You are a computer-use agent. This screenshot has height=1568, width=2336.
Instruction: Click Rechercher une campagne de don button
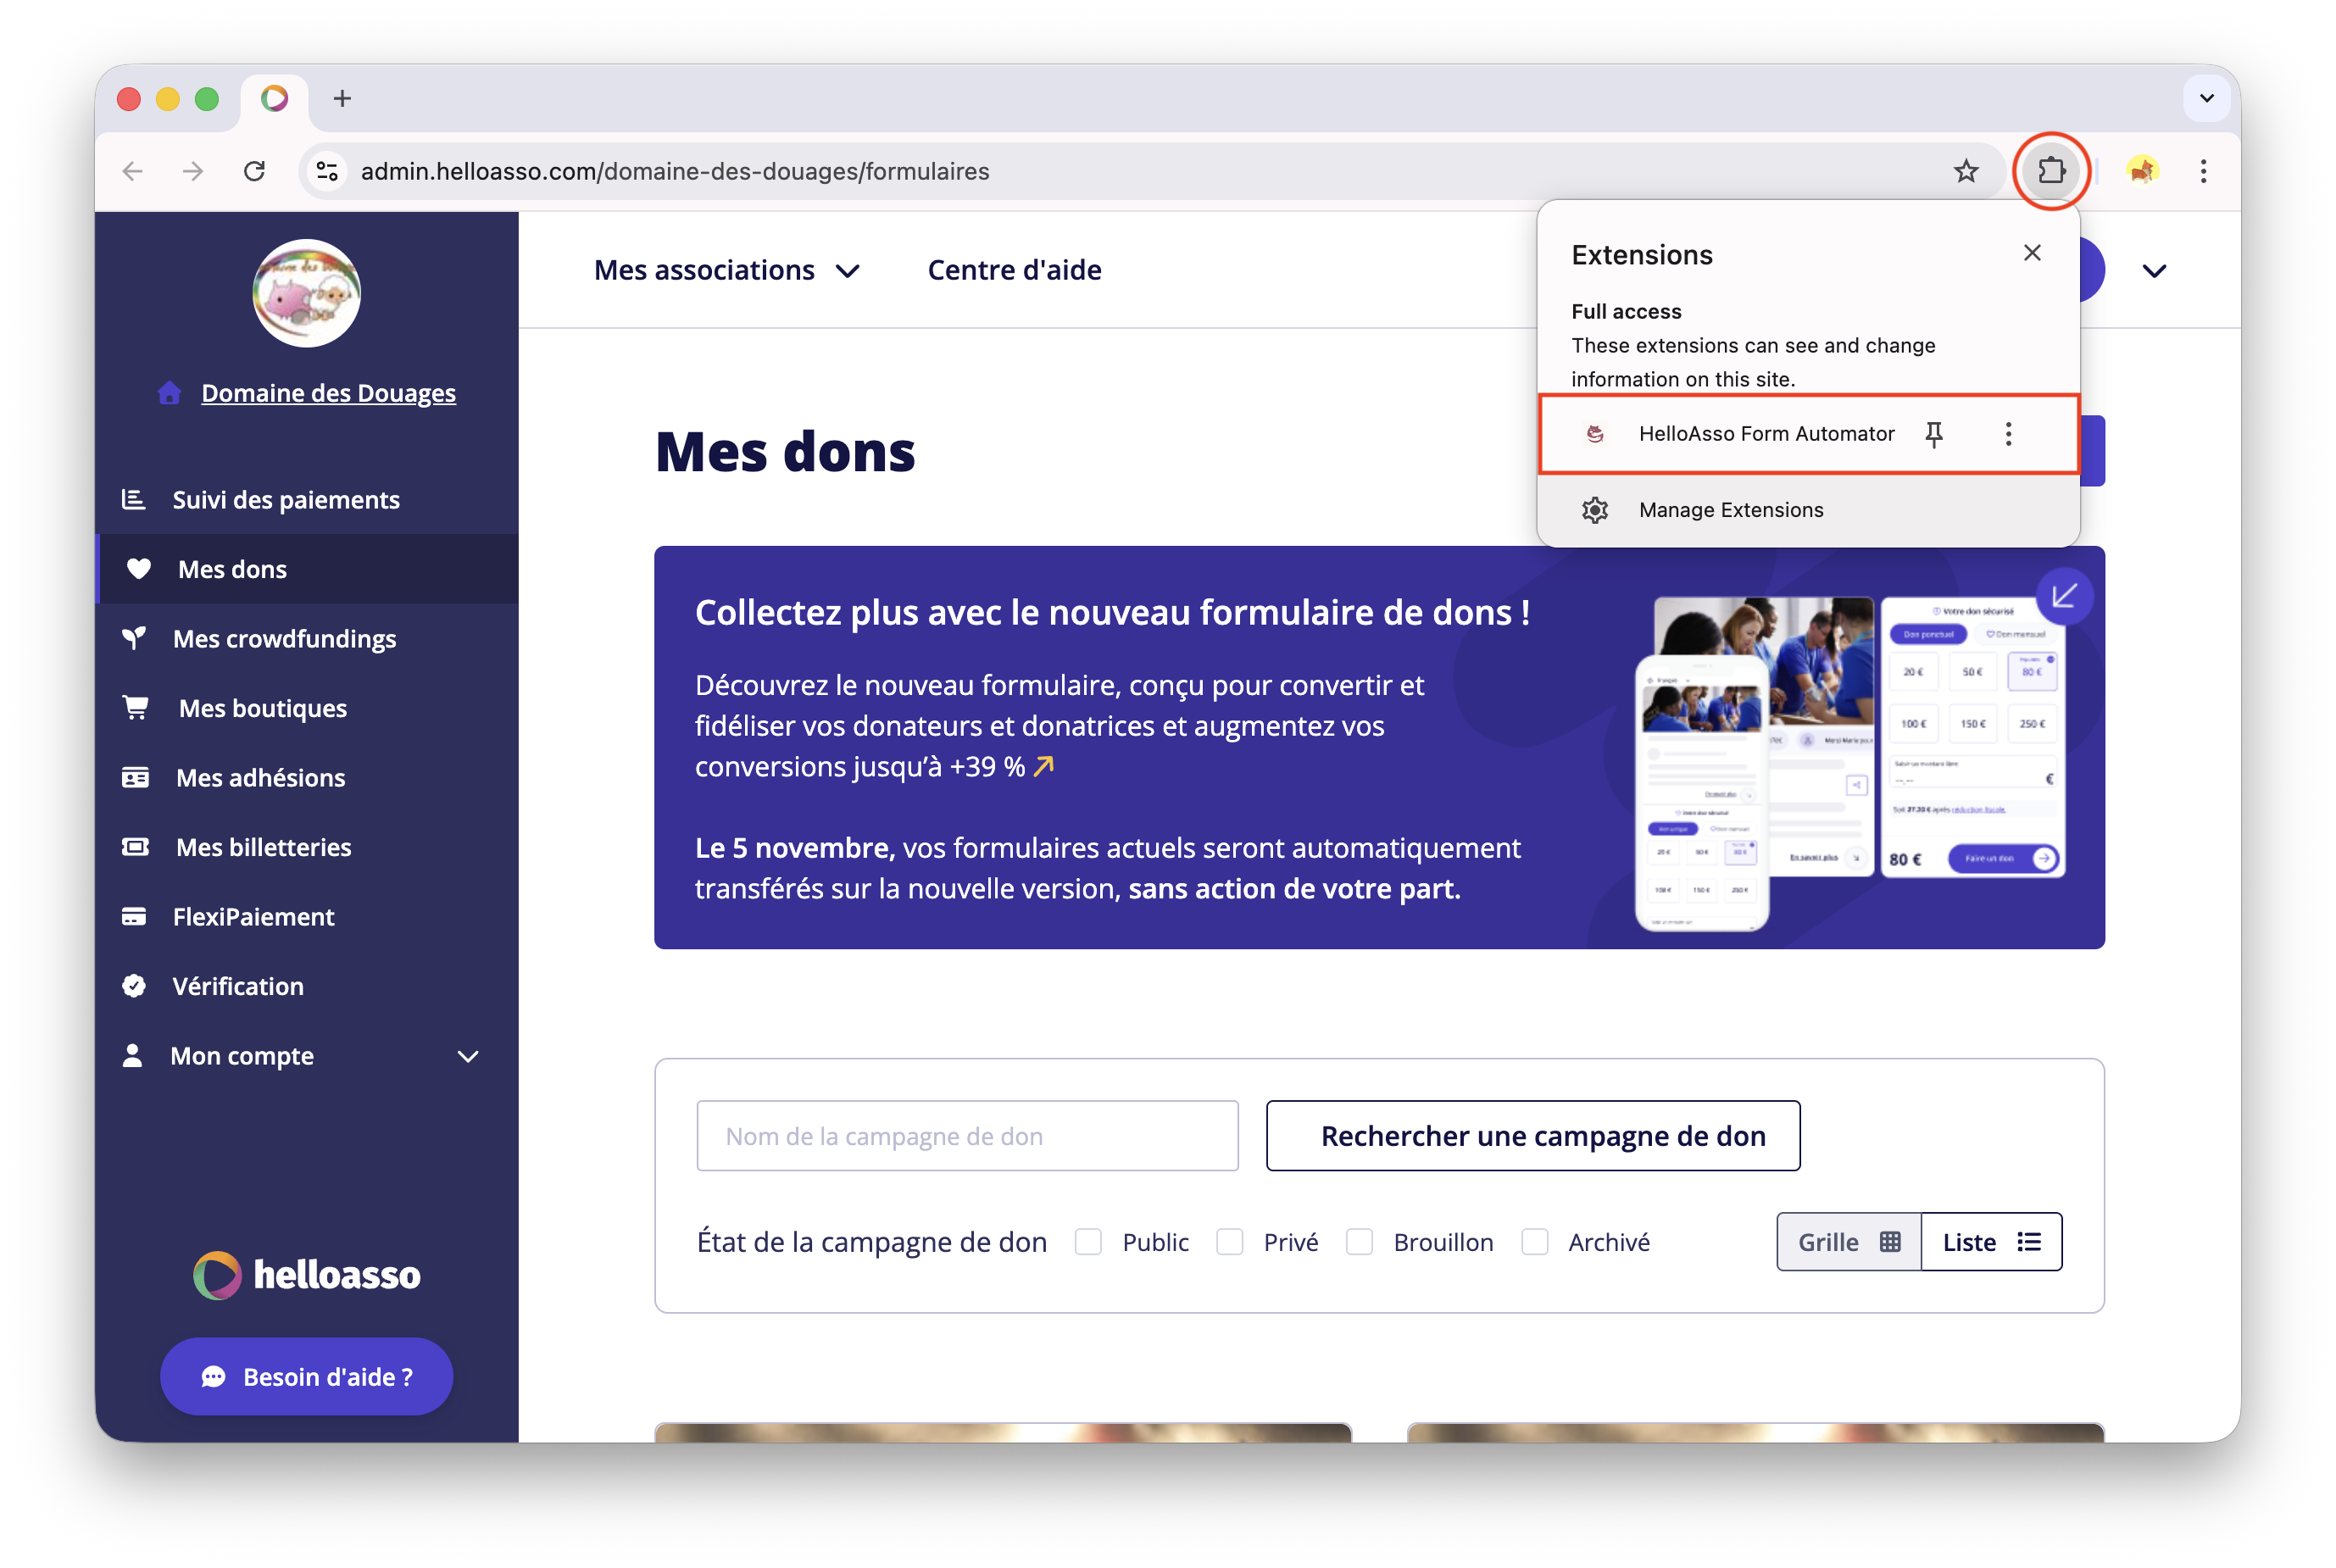[1532, 1136]
